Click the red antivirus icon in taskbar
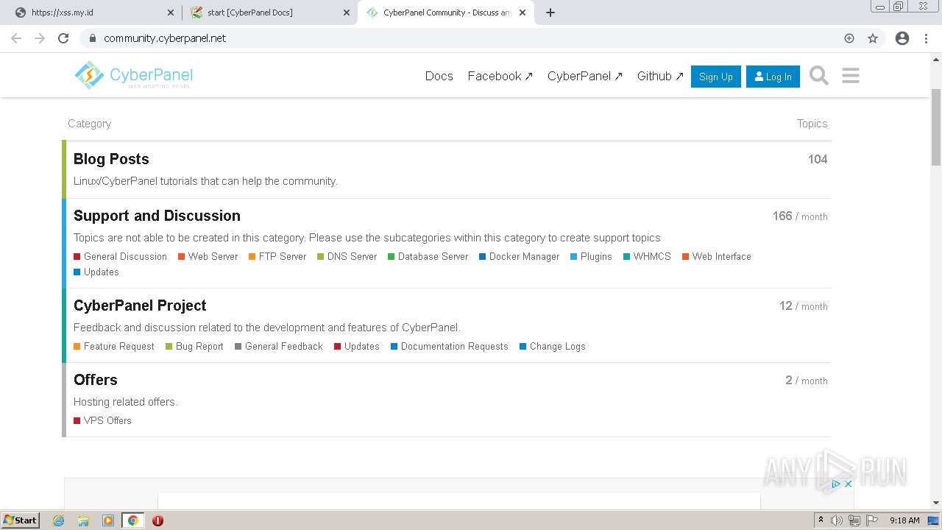The image size is (942, 530). 157,520
